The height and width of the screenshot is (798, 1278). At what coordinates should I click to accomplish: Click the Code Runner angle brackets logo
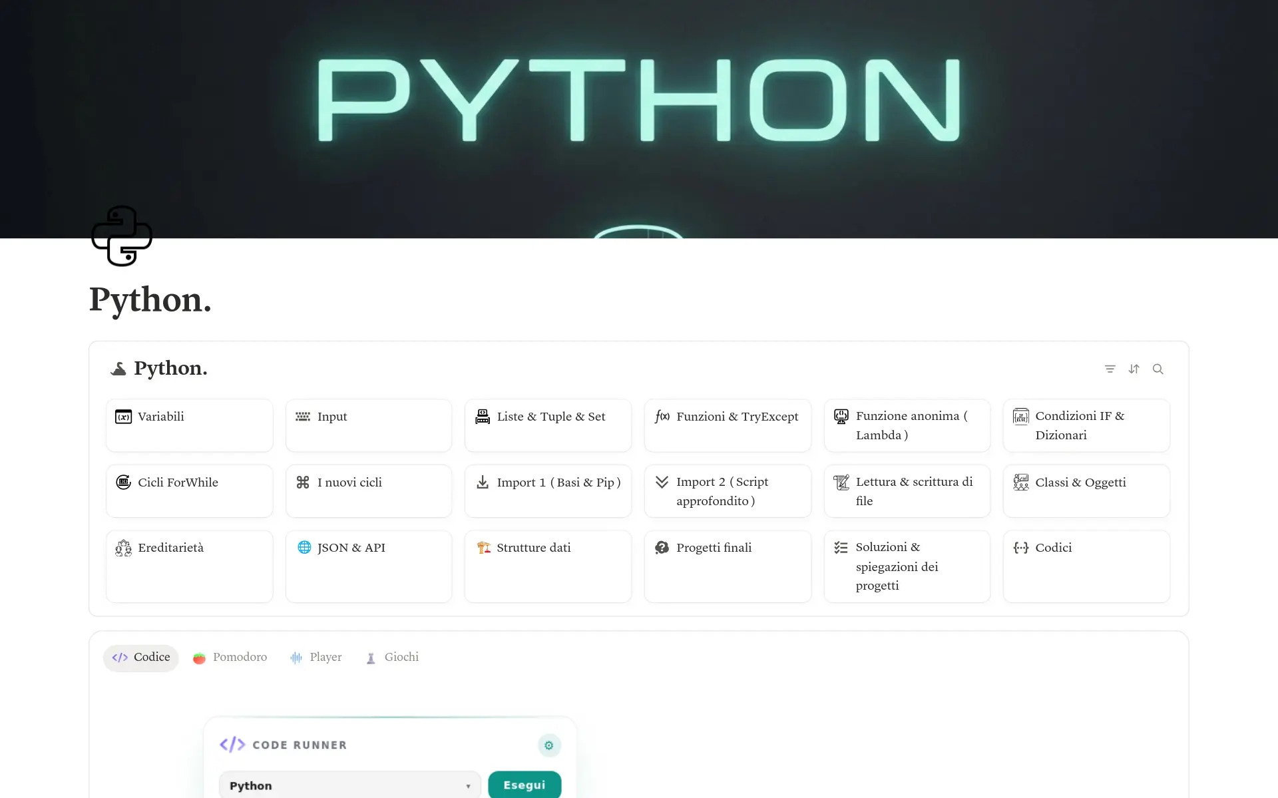point(232,745)
